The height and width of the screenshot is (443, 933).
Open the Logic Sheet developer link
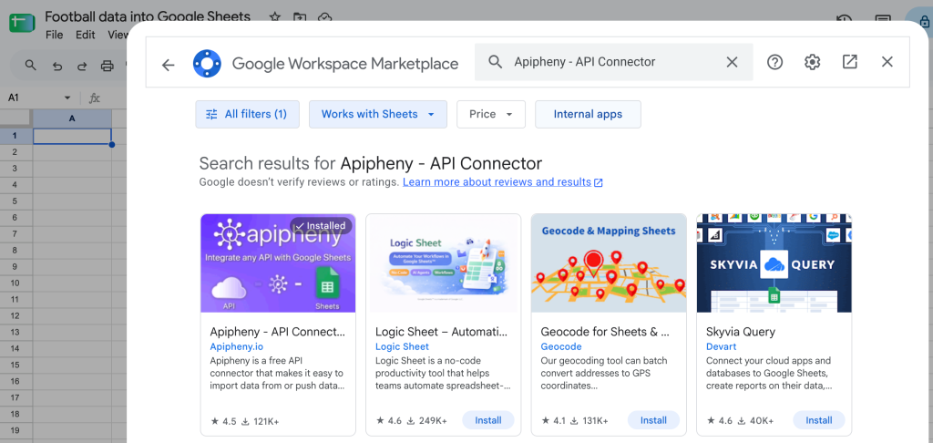pos(402,346)
